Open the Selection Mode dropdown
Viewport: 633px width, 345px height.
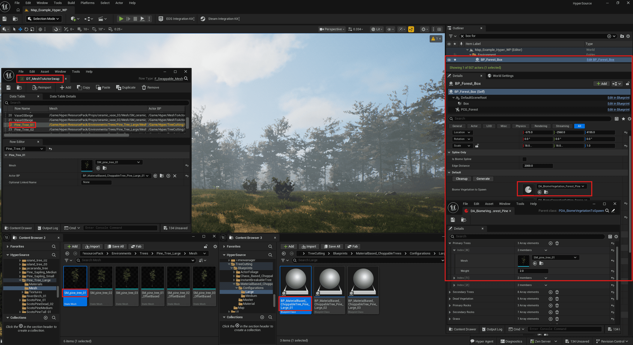44,19
